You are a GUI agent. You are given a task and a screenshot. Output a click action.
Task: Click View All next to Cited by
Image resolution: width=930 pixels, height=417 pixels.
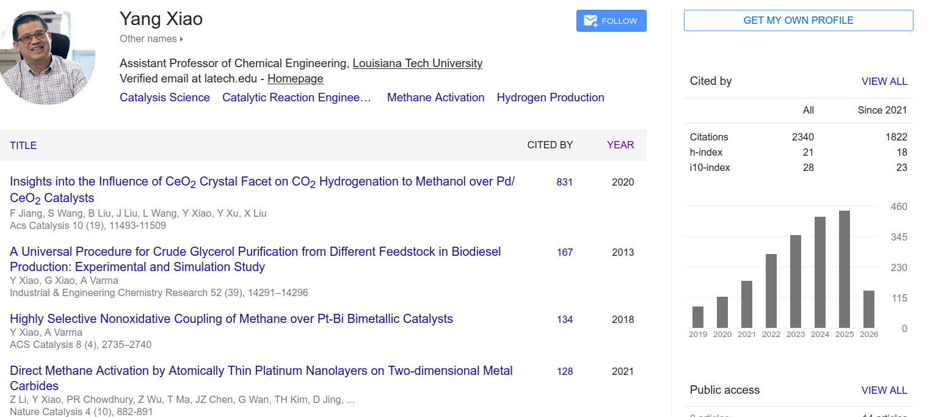[x=884, y=81]
